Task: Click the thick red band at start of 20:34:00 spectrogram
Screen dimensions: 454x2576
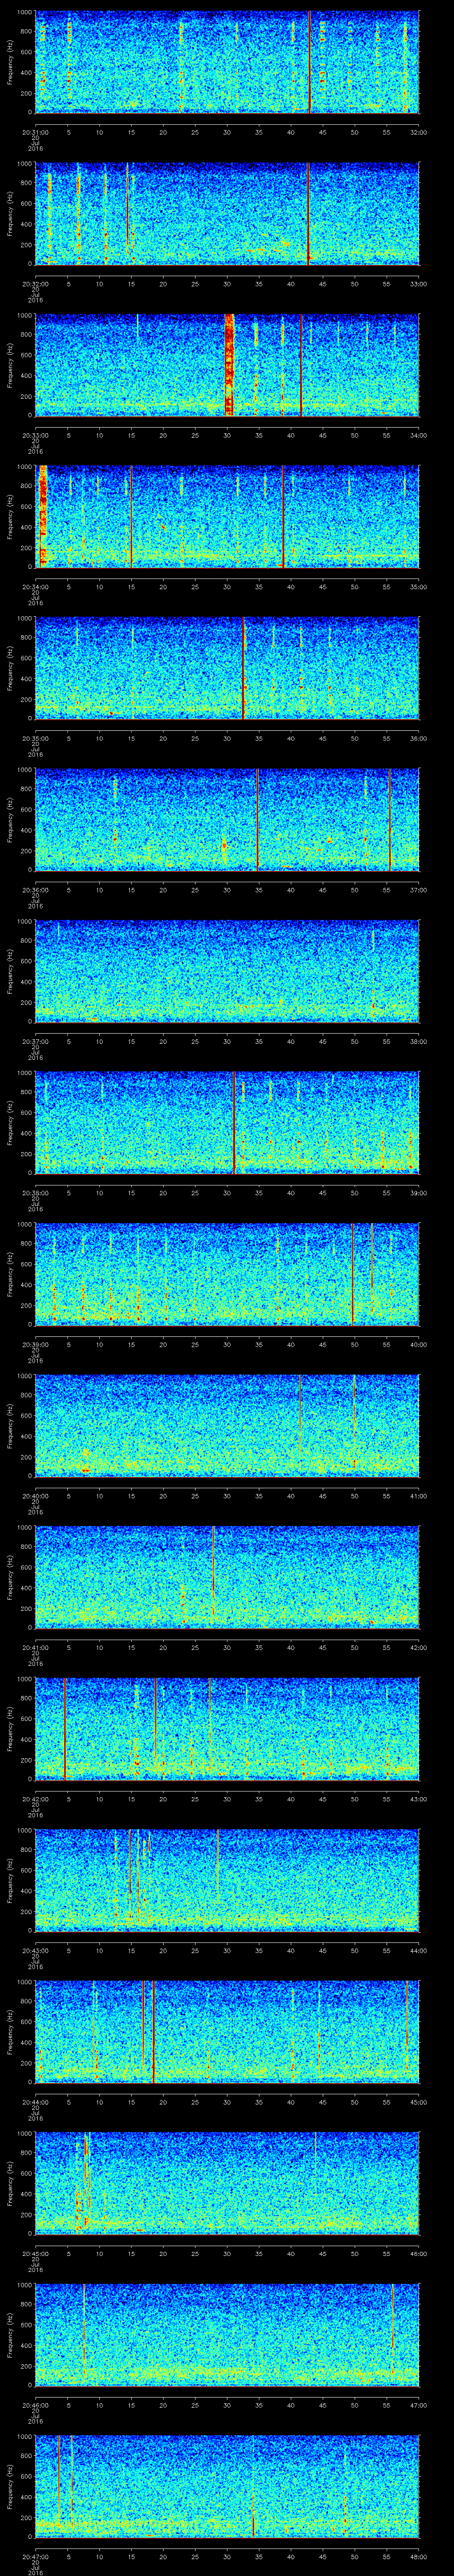Action: click(42, 517)
